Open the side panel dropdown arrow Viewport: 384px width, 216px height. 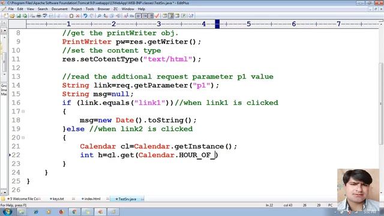pyautogui.click(x=4, y=31)
